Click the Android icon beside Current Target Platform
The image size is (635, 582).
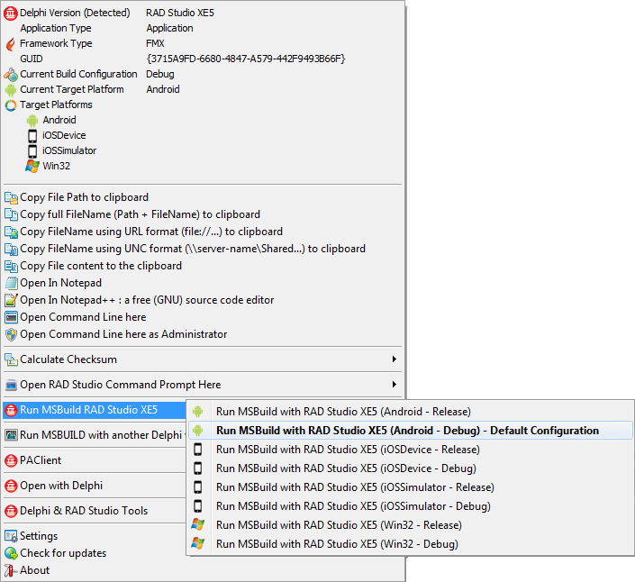click(11, 89)
